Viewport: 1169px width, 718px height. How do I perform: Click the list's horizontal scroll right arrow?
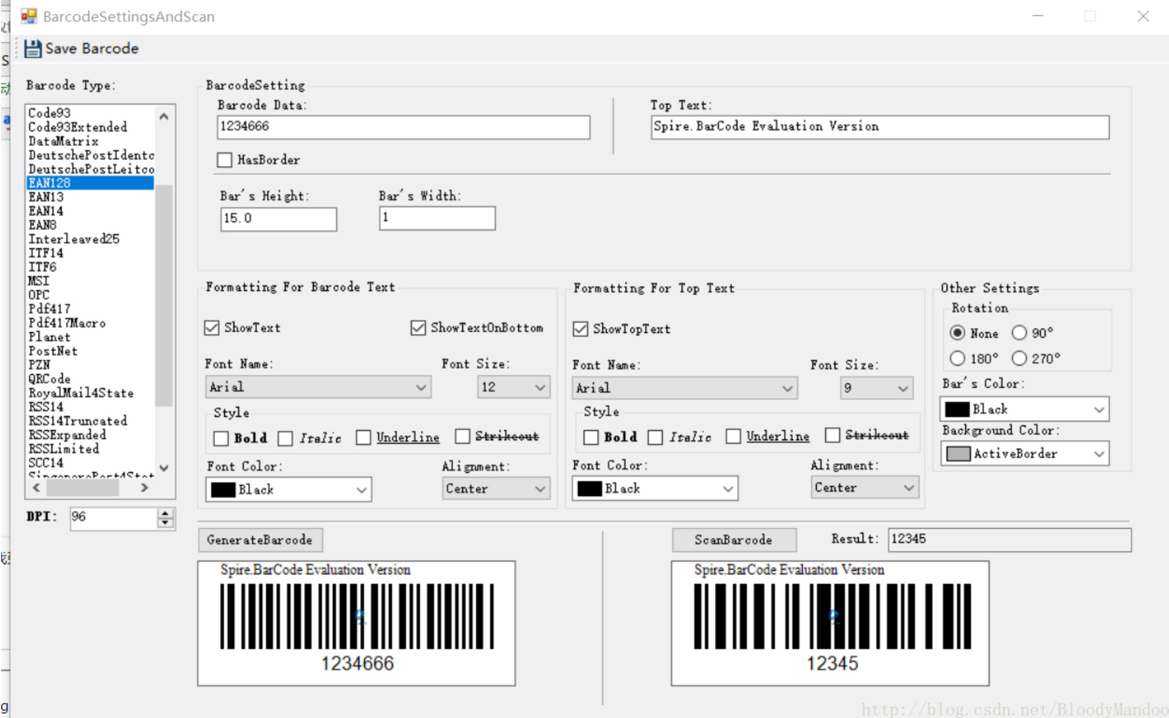tap(144, 488)
